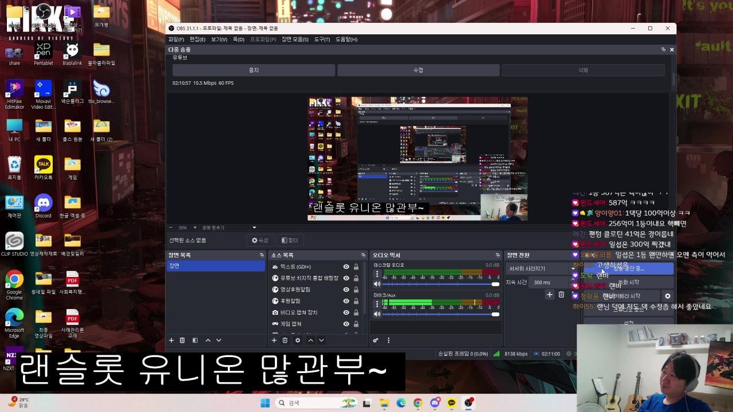Open 서서히 사라지기 transition dropdown
The image size is (733, 412).
541,268
